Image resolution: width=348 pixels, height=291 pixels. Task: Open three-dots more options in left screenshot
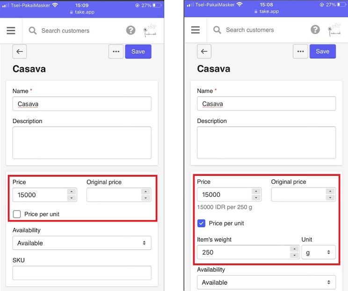(116, 52)
